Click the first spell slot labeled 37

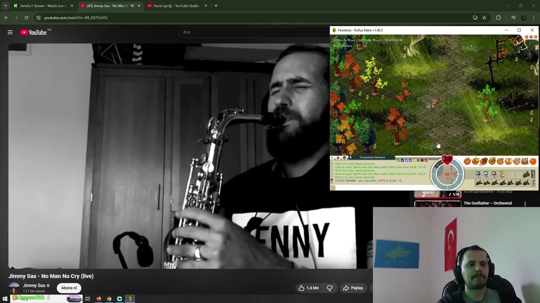[x=479, y=175]
